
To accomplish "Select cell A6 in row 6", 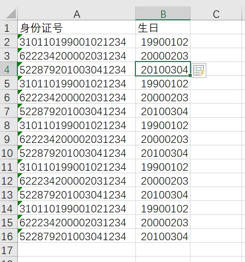I will 76,97.
